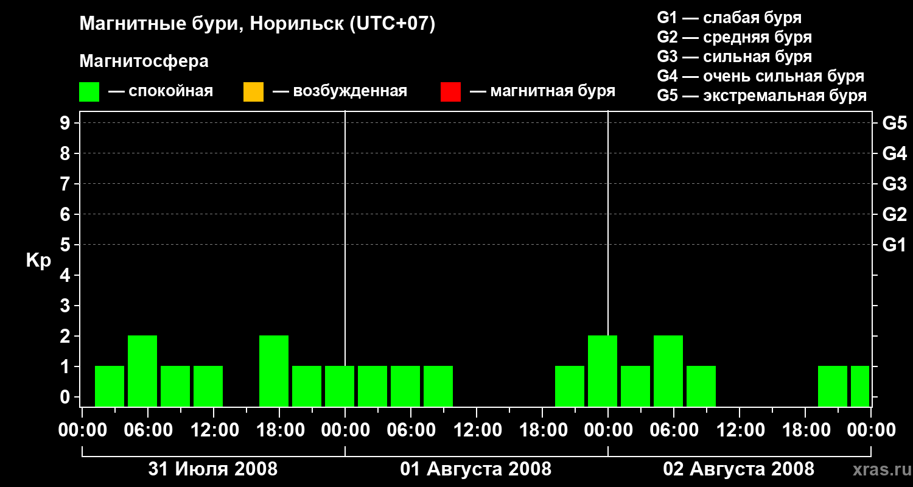Screen dimensions: 913x487
Task: Click the G3 label on right axis
Action: [894, 184]
